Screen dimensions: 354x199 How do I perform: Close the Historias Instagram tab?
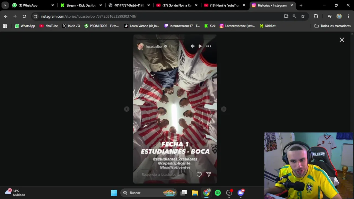(291, 5)
